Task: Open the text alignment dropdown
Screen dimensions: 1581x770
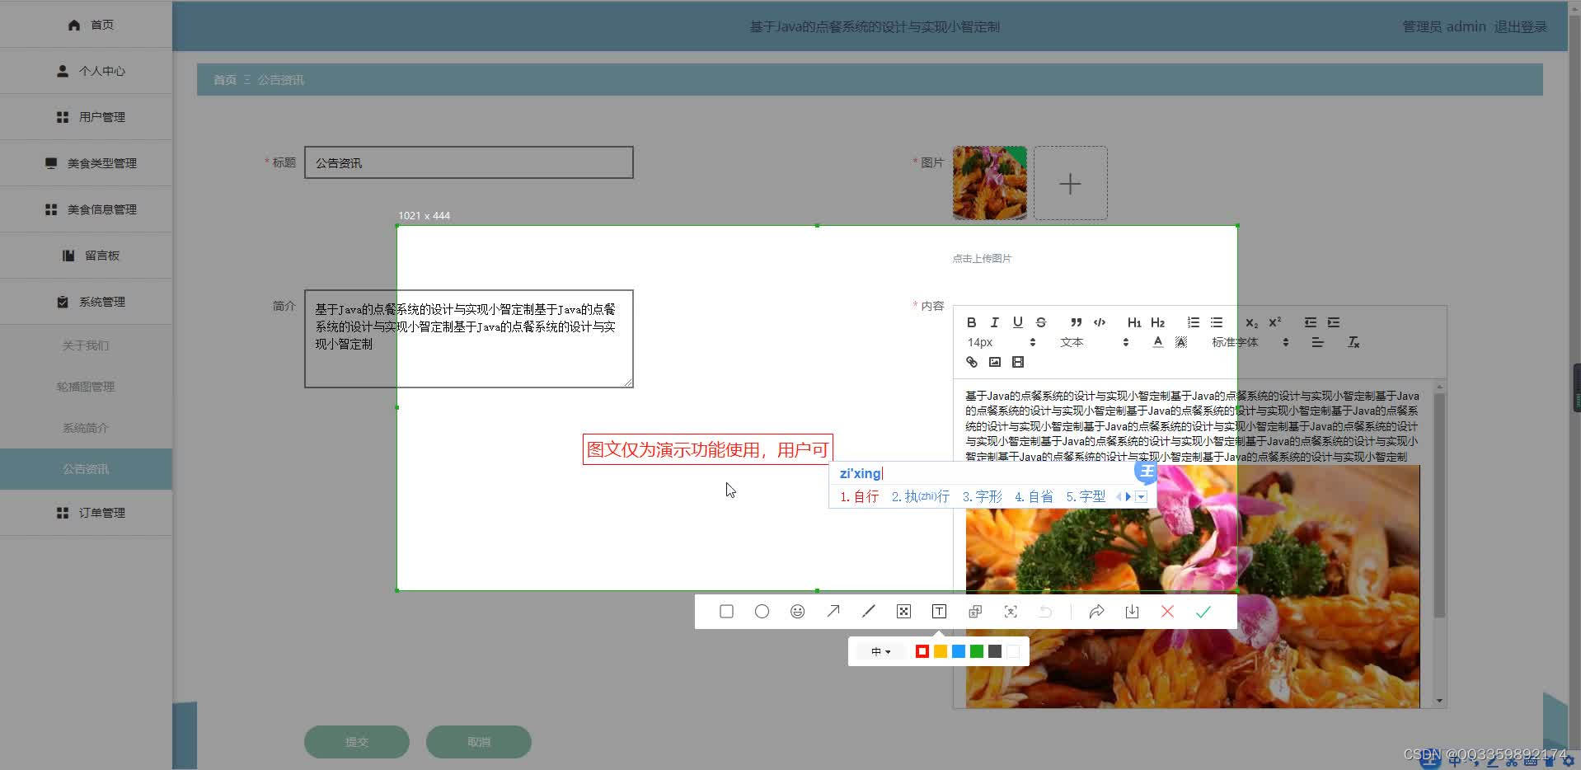Action: [1317, 342]
